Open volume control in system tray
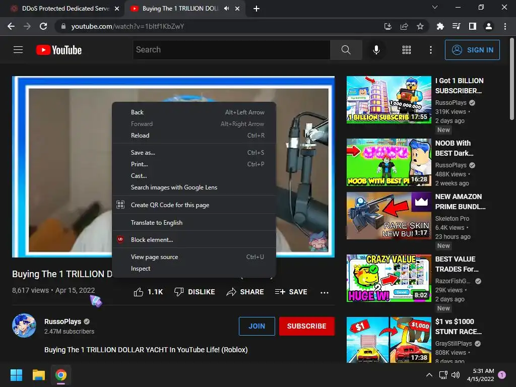Image resolution: width=516 pixels, height=387 pixels. (456, 375)
